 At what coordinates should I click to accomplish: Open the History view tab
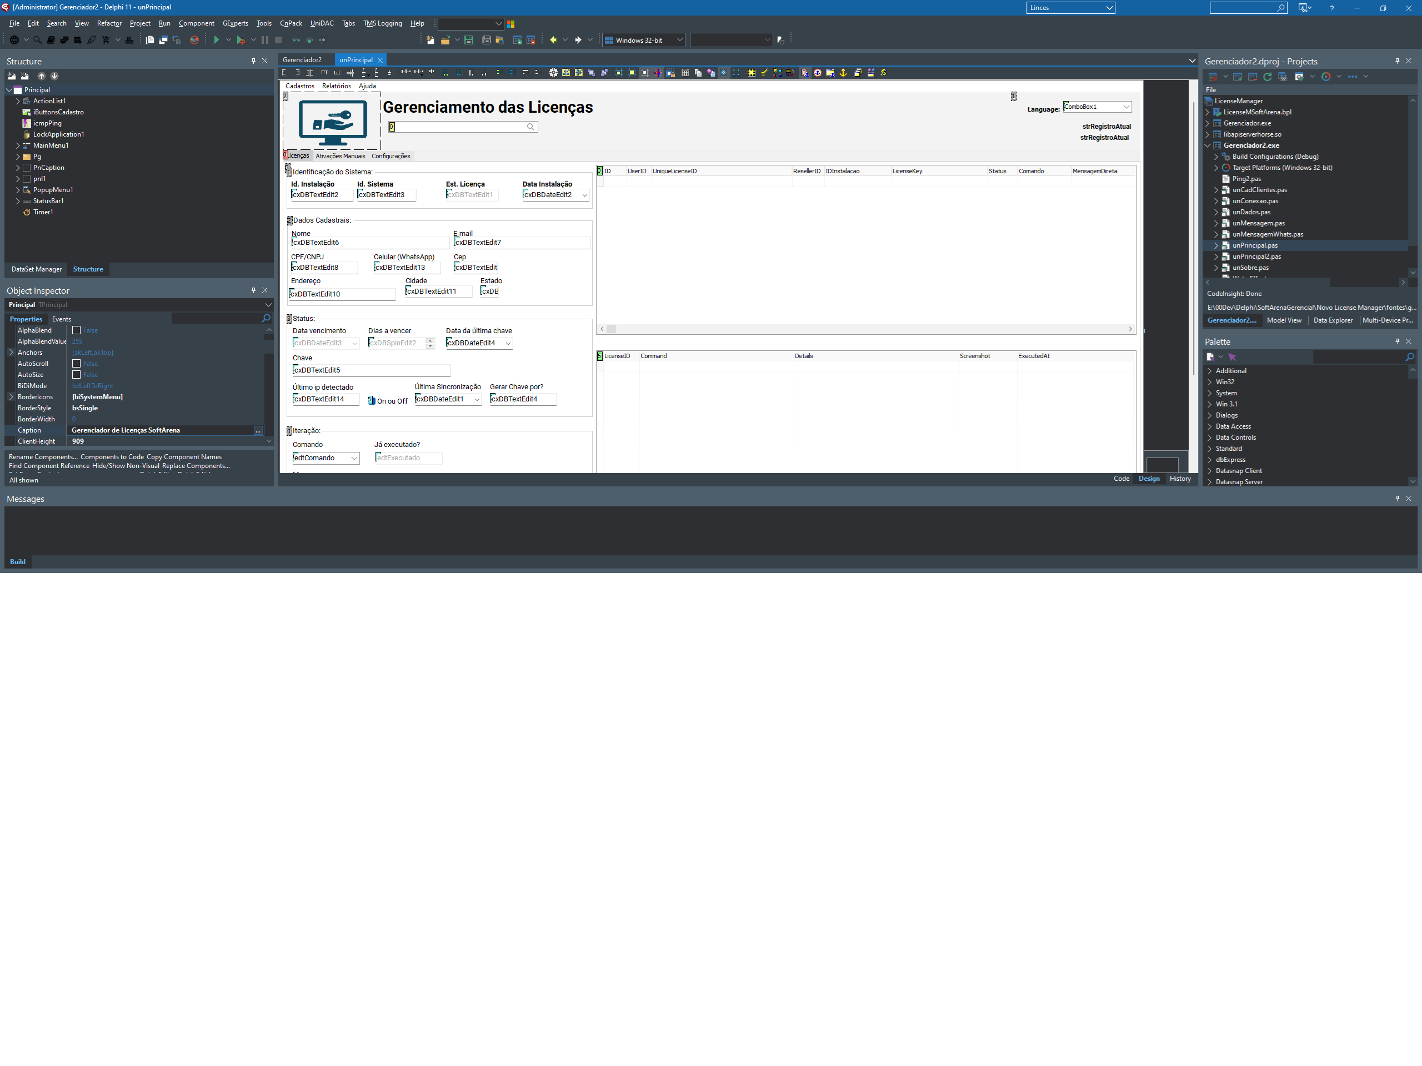click(x=1180, y=479)
